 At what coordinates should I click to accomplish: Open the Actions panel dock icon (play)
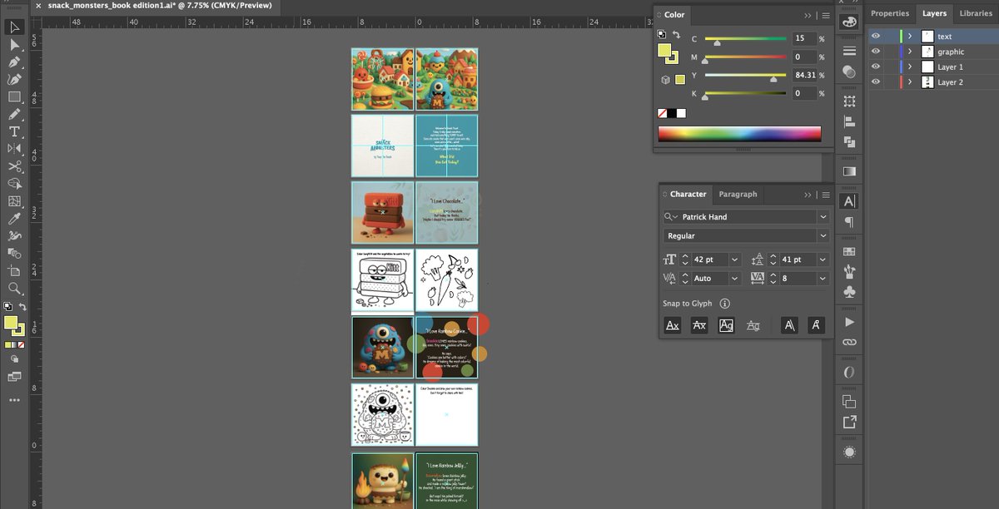pos(849,322)
